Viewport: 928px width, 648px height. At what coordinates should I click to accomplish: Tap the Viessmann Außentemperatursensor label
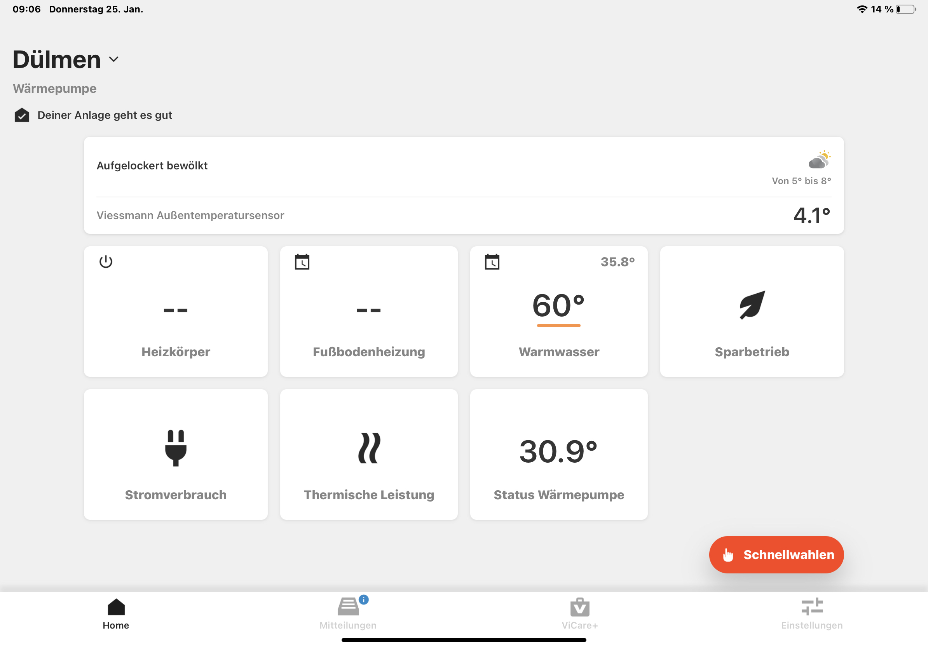190,215
